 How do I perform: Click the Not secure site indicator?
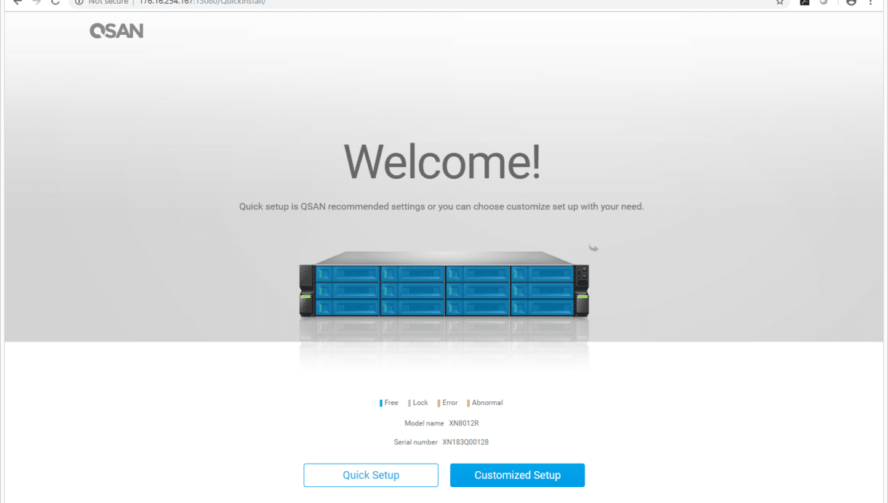click(102, 2)
